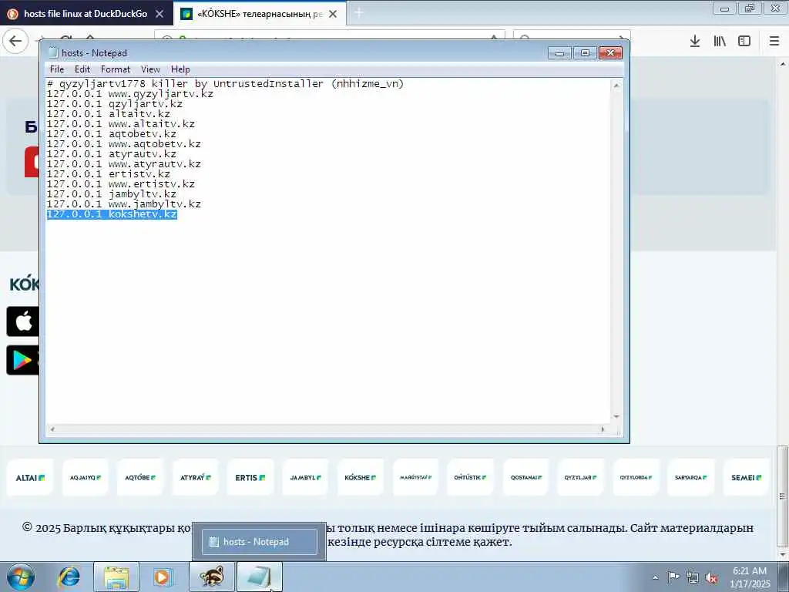
Task: Click the SARYARQA channel logo
Action: point(691,477)
